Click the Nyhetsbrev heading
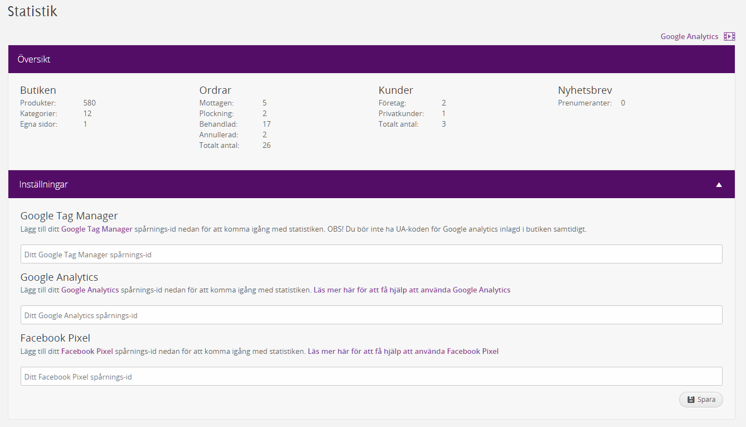This screenshot has height=427, width=746. coord(585,90)
